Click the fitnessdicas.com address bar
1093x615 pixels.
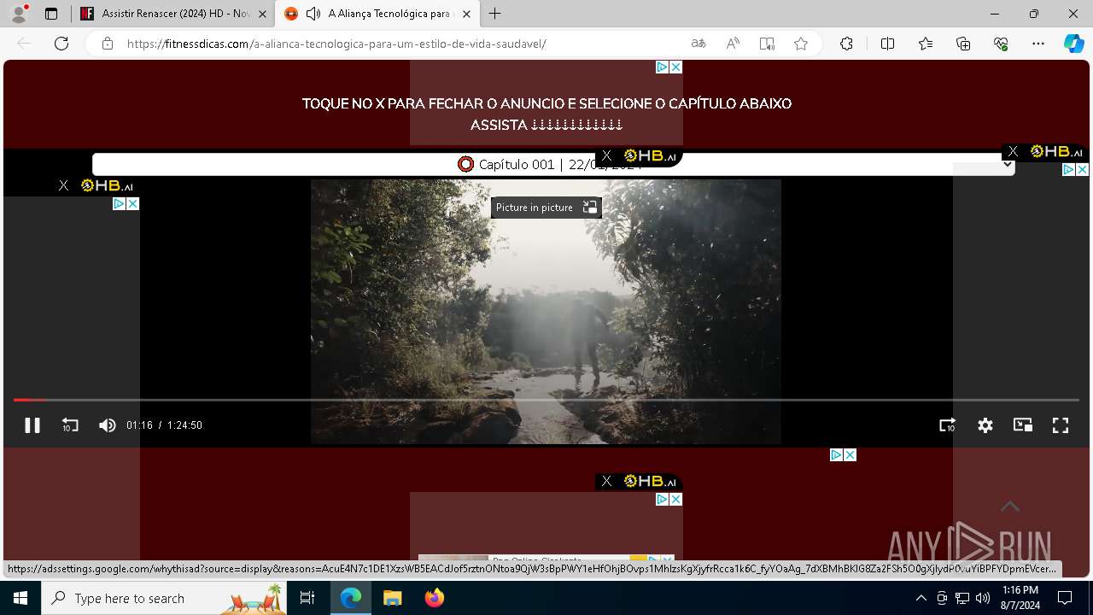point(336,44)
